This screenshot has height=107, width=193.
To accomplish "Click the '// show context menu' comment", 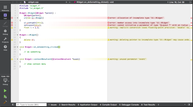I will click(35, 64).
